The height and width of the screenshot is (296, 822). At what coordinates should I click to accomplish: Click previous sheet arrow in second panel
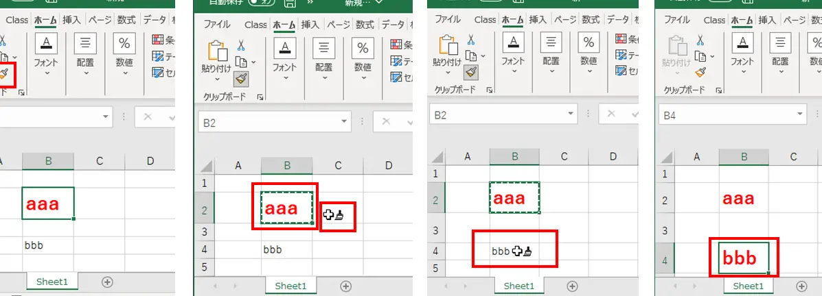pyautogui.click(x=215, y=286)
